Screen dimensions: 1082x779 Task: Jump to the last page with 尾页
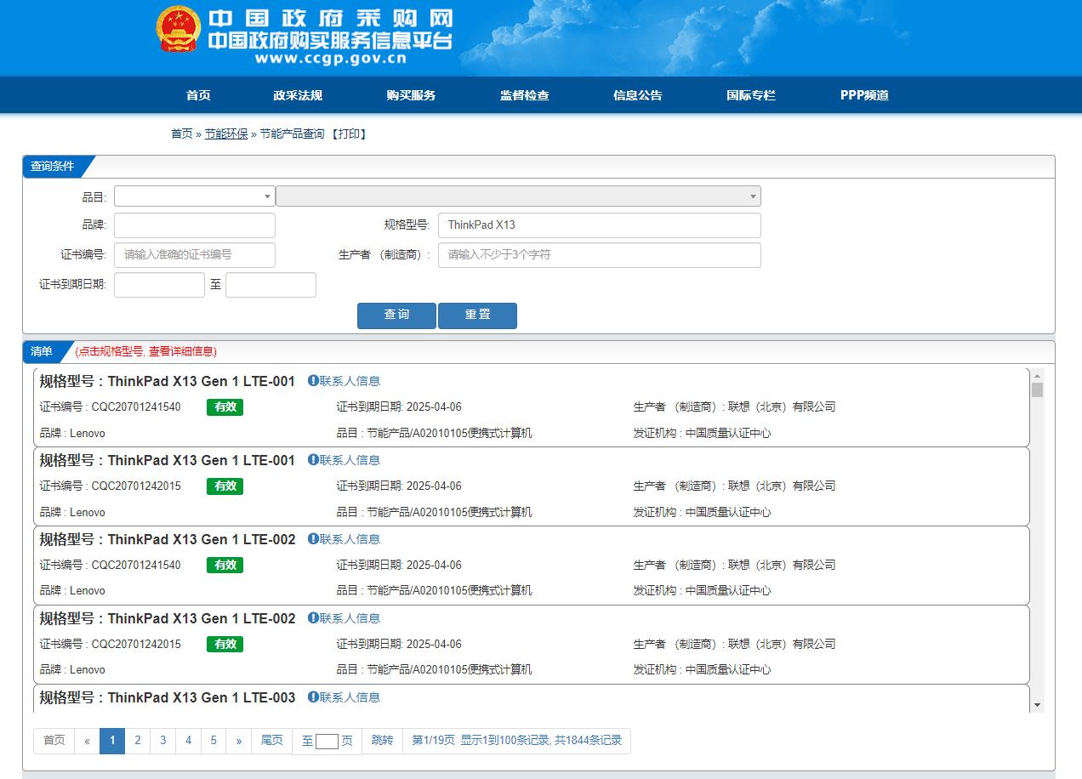click(271, 741)
